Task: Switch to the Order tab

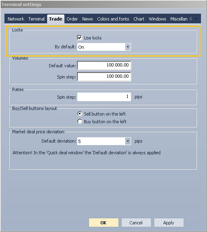Action: [x=72, y=19]
